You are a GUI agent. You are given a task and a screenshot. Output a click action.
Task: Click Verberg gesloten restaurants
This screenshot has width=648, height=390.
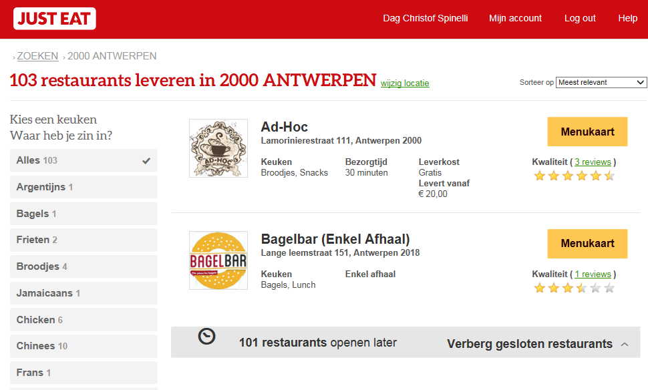pos(529,344)
